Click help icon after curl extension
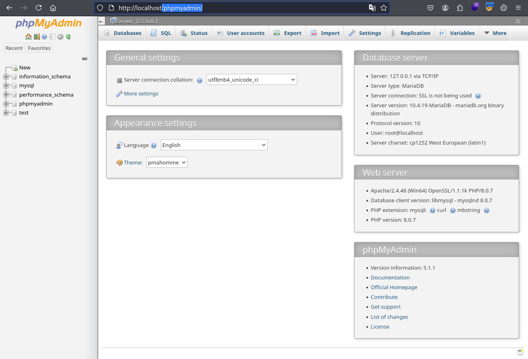Screen dimensions: 528x359 tap(453, 210)
